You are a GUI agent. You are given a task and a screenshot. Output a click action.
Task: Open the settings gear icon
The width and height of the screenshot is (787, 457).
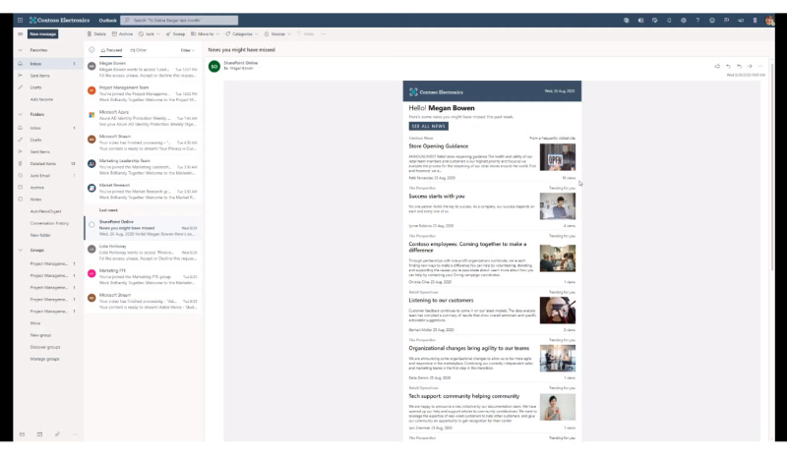coord(683,21)
